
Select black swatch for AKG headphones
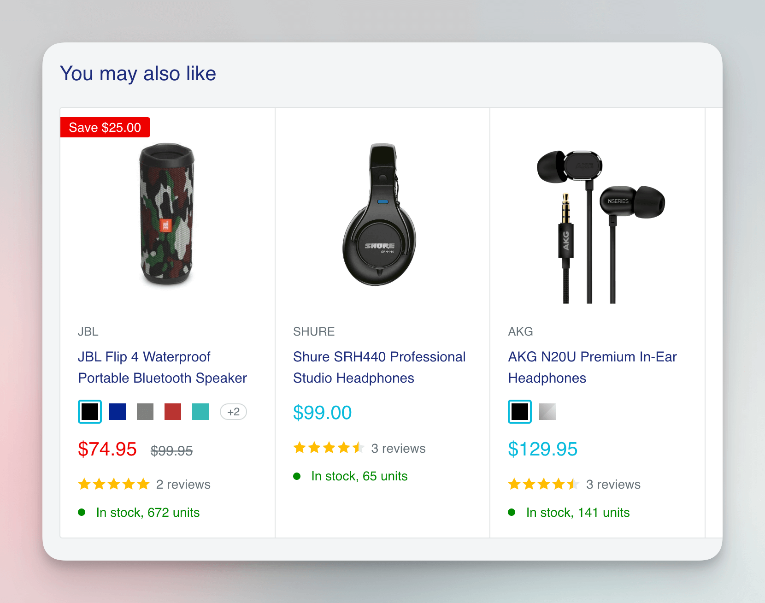click(520, 412)
